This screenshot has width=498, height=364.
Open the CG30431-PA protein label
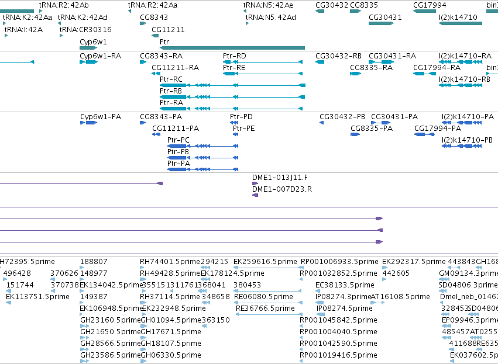394,117
